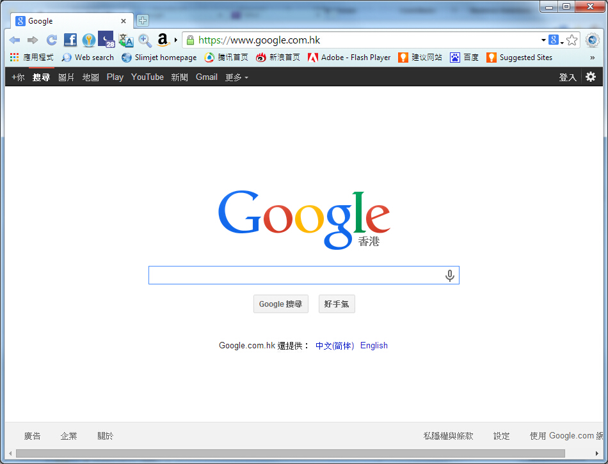Open the 百度 bookmark
This screenshot has height=464, width=608.
click(x=464, y=58)
